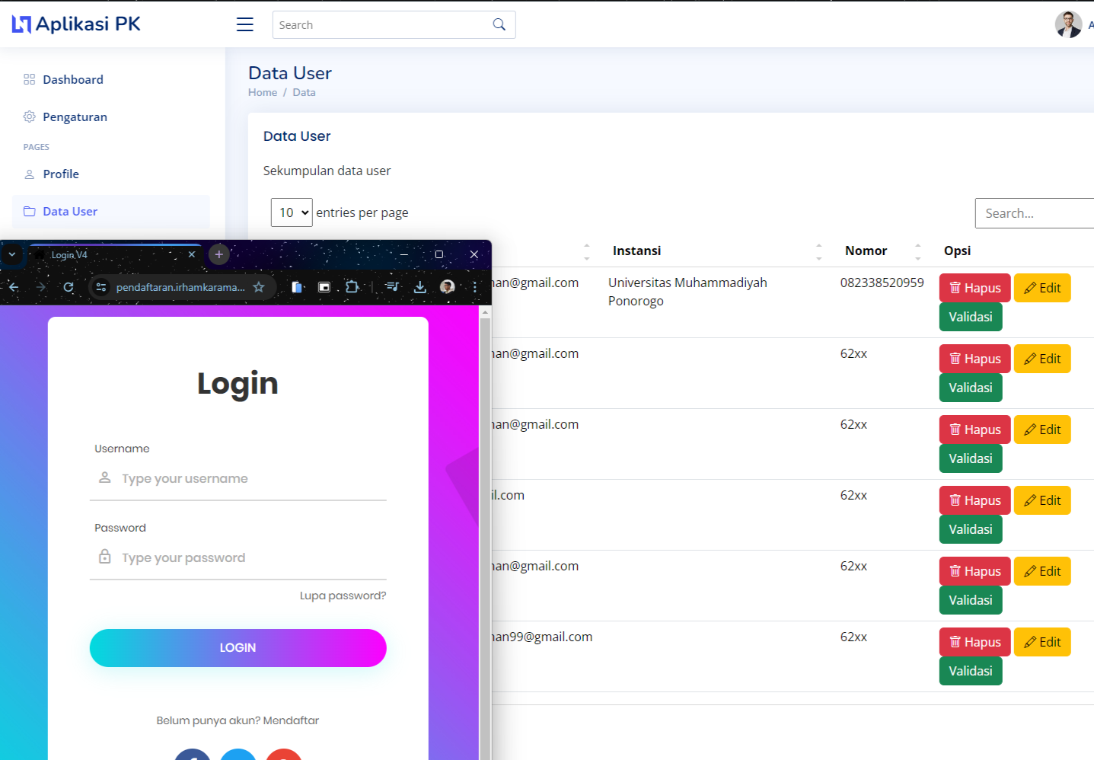This screenshot has width=1094, height=760.
Task: Click Edit for the Universitas Muhammadiyah Ponorogo row
Action: pyautogui.click(x=1042, y=288)
